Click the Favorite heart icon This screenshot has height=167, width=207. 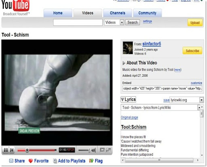pyautogui.click(x=31, y=161)
